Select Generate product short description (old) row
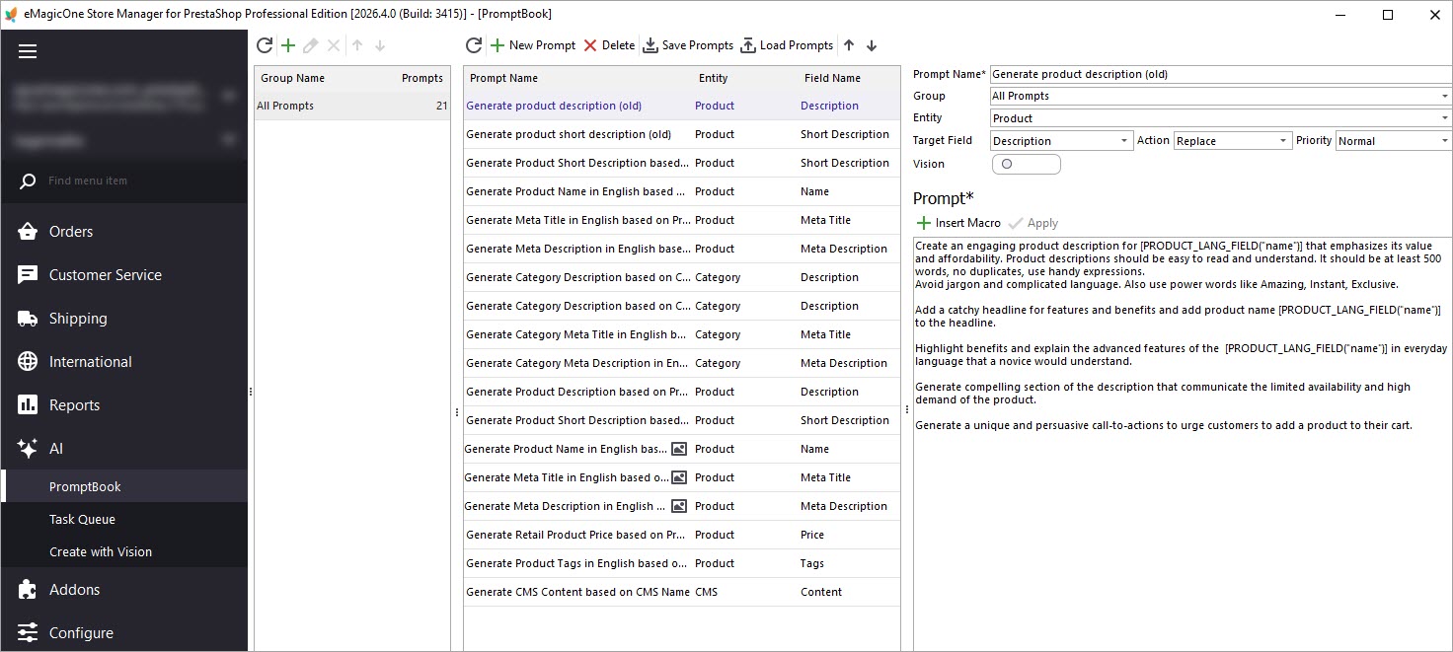The width and height of the screenshot is (1453, 652). 681,134
